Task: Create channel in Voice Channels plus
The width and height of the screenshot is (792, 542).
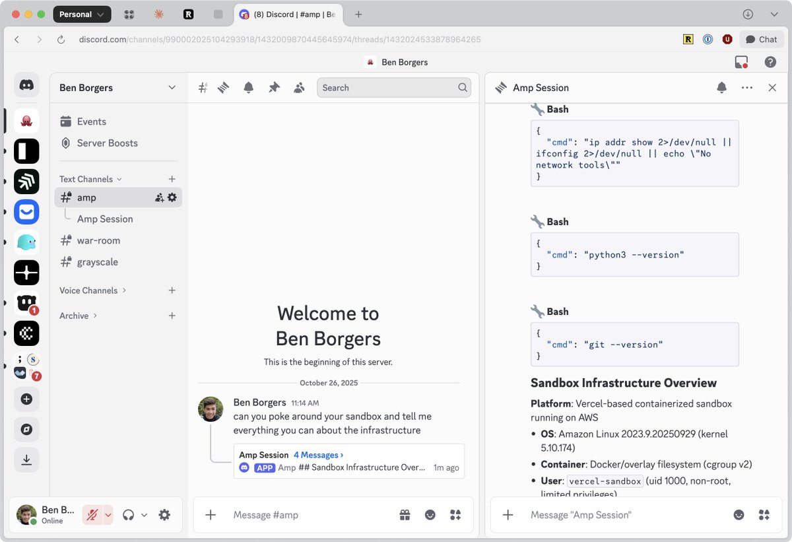Action: (172, 290)
